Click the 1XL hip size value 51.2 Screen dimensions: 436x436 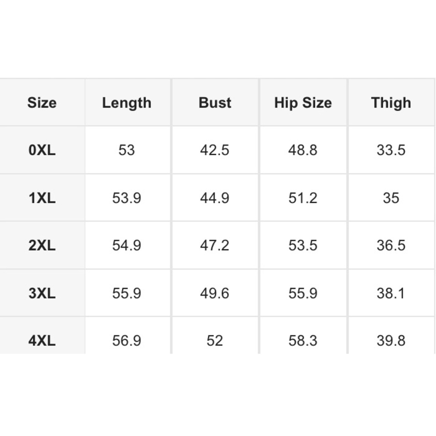pos(303,198)
